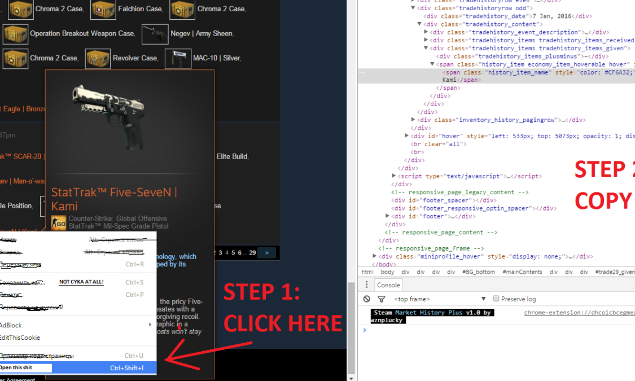This screenshot has height=381, width=635.
Task: Open the top frame context dropdown
Action: point(440,299)
